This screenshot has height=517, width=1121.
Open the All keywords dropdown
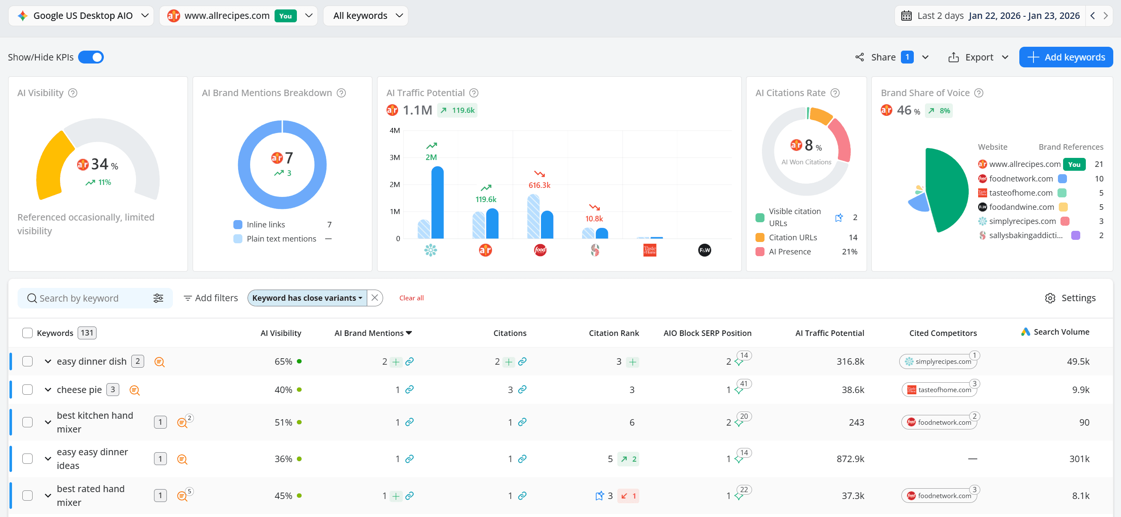(366, 16)
